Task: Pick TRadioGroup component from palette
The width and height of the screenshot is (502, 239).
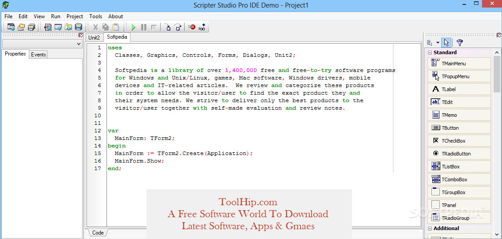Action: (459, 218)
